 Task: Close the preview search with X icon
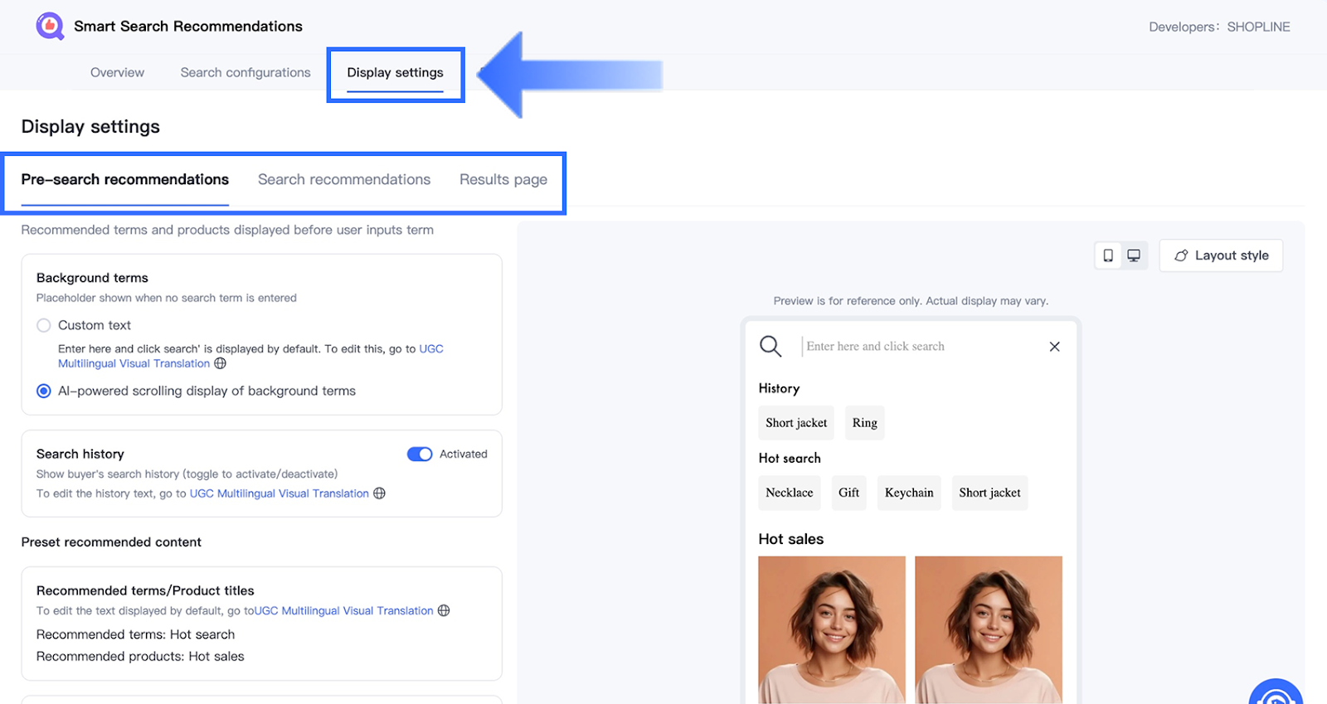(x=1054, y=347)
